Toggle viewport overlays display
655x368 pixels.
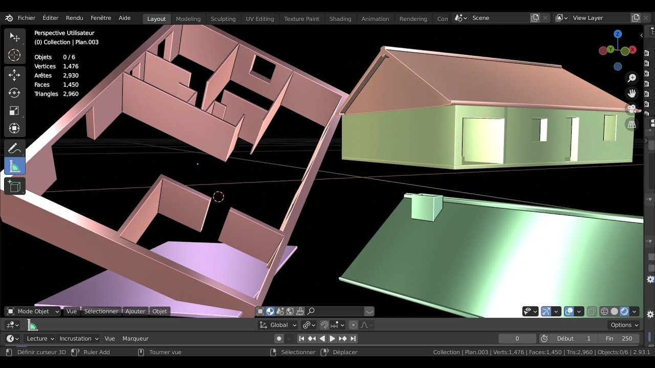pyautogui.click(x=569, y=311)
